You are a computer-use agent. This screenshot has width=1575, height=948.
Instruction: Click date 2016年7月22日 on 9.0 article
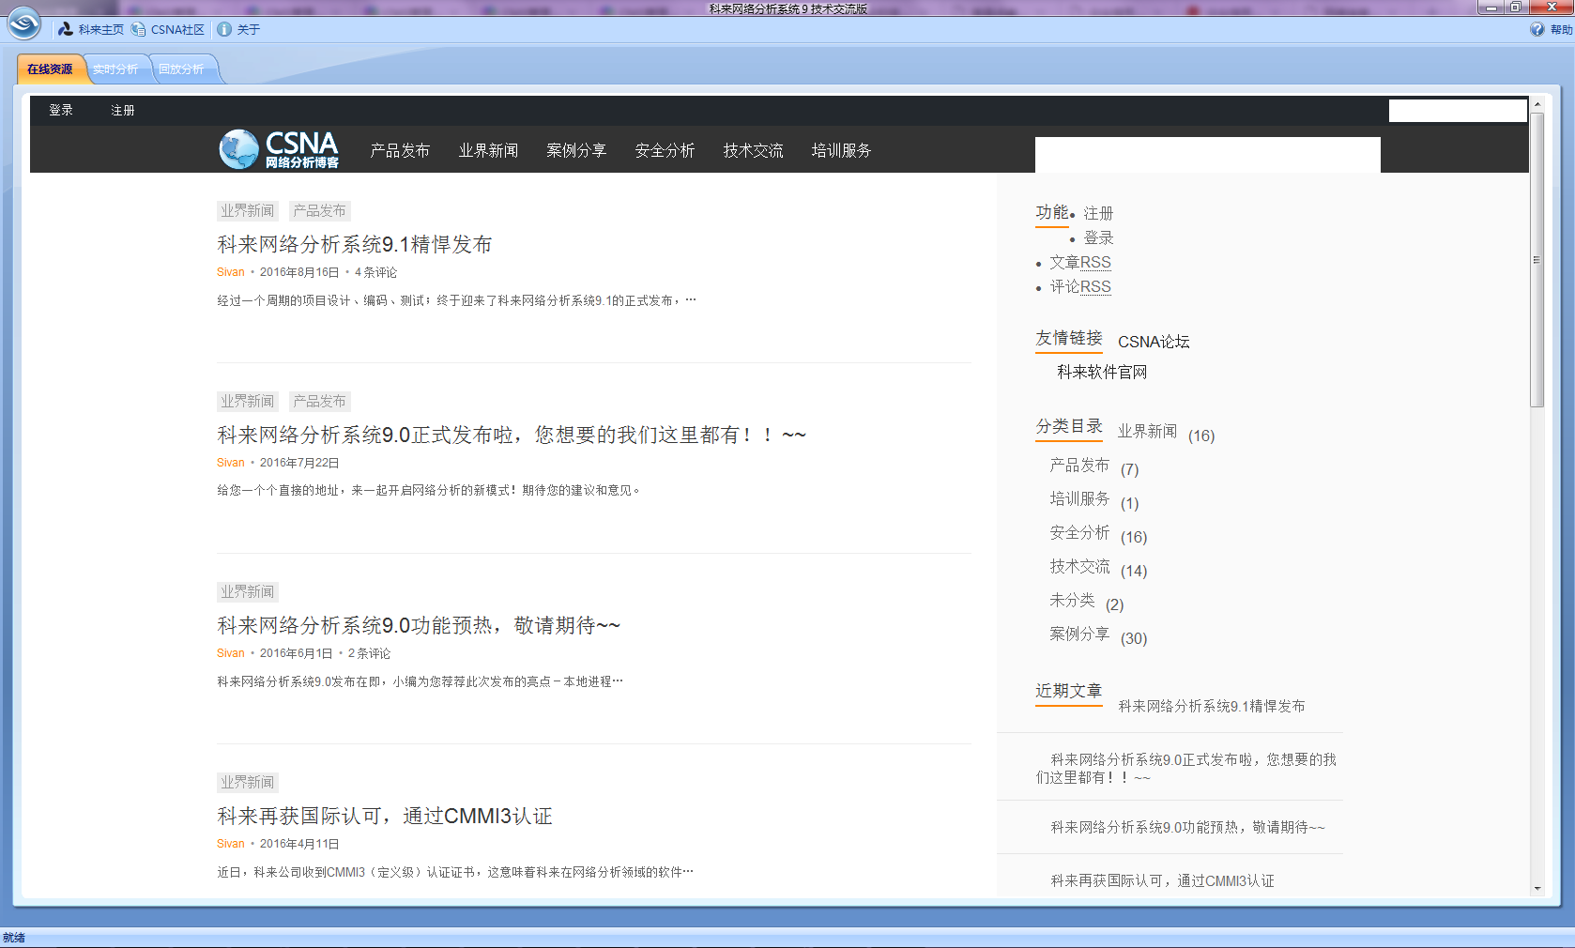pyautogui.click(x=299, y=463)
